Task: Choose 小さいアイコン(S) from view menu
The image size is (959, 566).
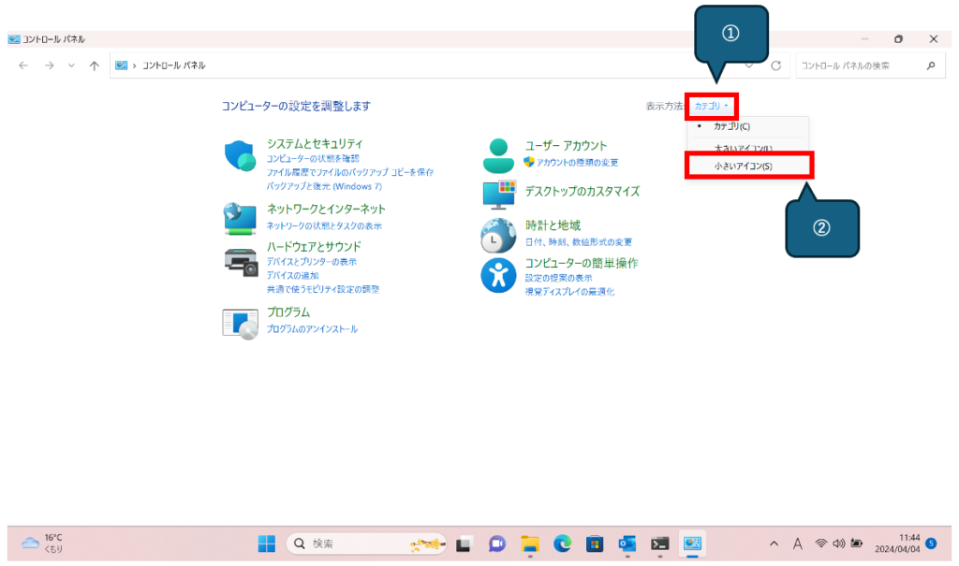Action: [x=743, y=166]
